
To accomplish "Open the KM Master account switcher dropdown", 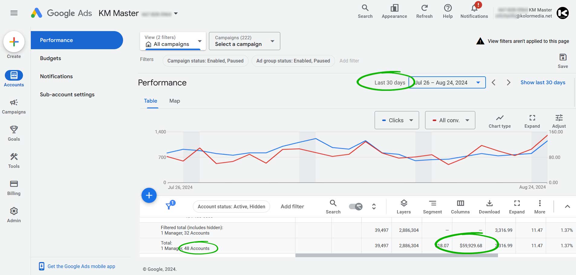I will [x=176, y=14].
